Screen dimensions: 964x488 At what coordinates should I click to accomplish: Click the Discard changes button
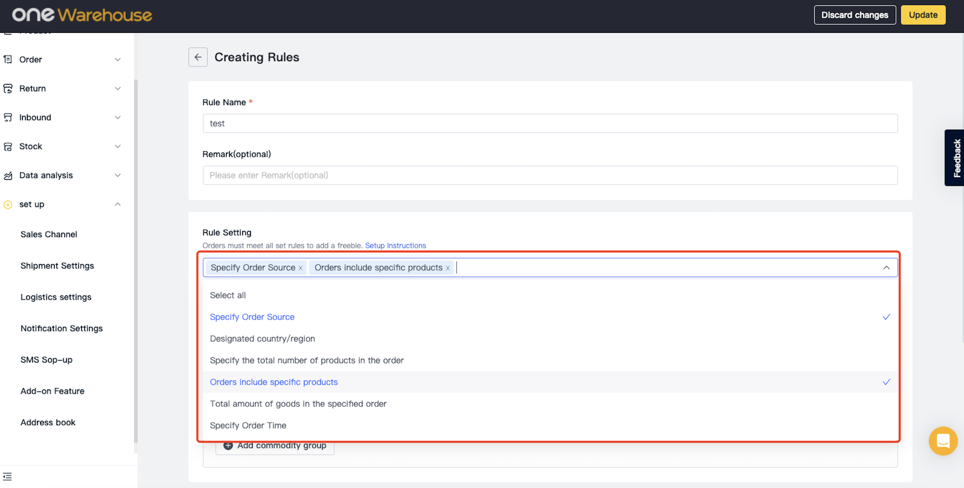(854, 15)
